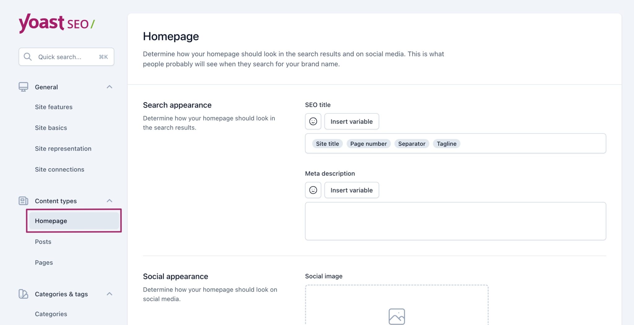Switch to Posts settings
Viewport: 634px width, 325px height.
pyautogui.click(x=43, y=242)
